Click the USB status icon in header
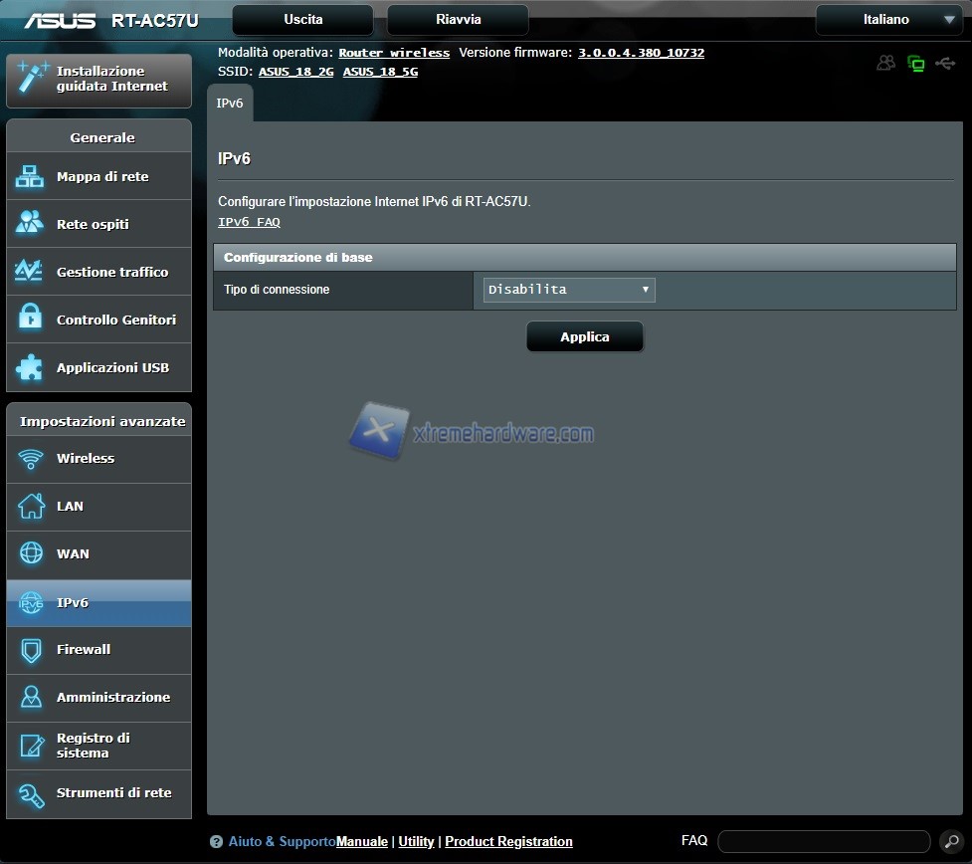The height and width of the screenshot is (864, 972). coord(944,64)
